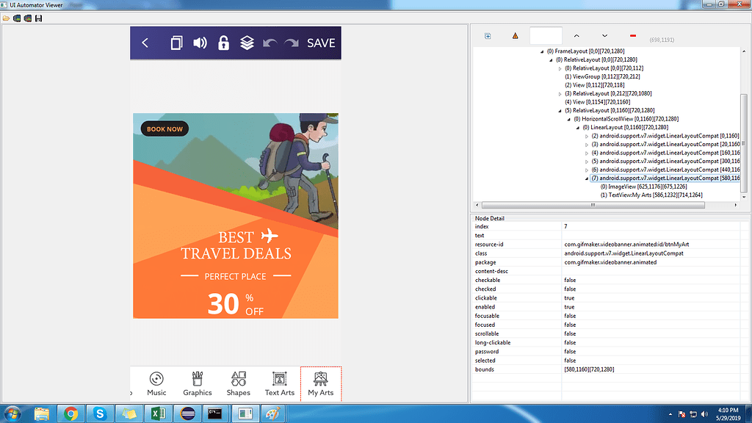
Task: Toggle the NAF nodes warning triangle icon
Action: coord(515,36)
